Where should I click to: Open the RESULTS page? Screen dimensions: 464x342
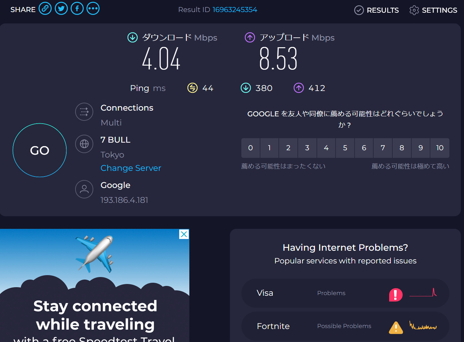pos(376,10)
